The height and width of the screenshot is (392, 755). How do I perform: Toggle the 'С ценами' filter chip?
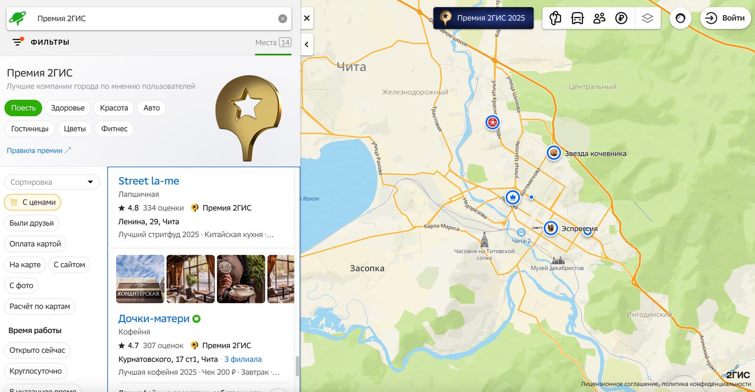click(x=33, y=202)
